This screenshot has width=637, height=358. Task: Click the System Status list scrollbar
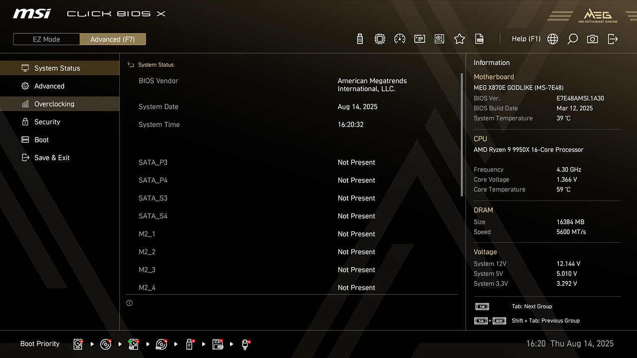pos(462,134)
